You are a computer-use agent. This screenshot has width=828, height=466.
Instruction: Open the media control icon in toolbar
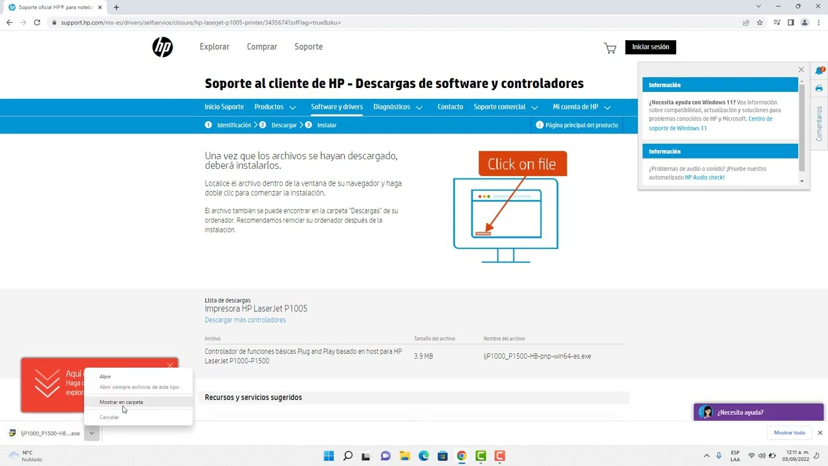(x=776, y=22)
